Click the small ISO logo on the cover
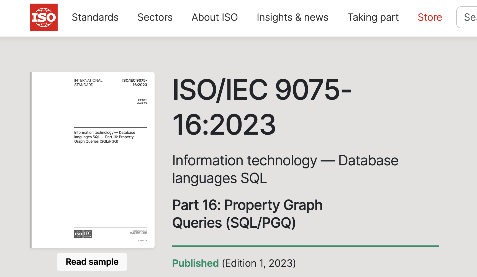This screenshot has height=277, width=477. [78, 234]
